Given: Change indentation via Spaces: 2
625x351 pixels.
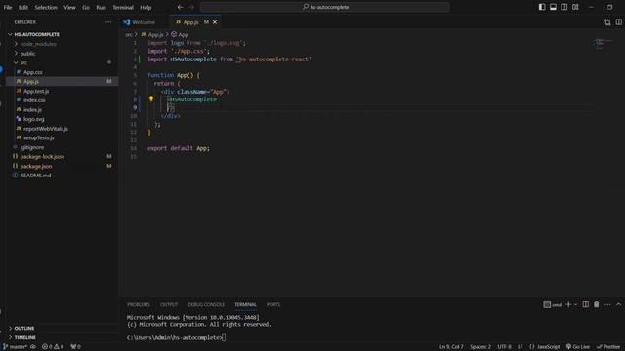Looking at the screenshot, I should click(480, 347).
